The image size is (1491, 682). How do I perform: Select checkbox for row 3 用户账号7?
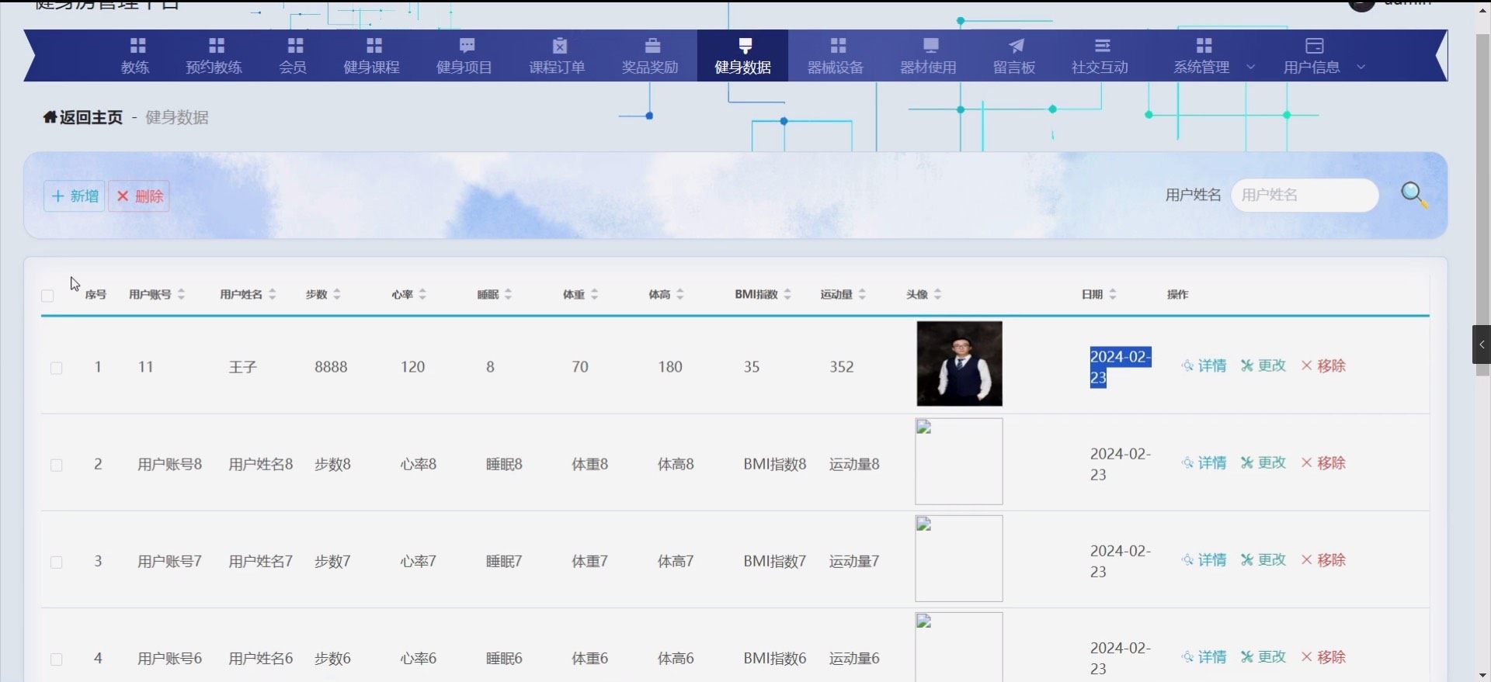pyautogui.click(x=57, y=562)
